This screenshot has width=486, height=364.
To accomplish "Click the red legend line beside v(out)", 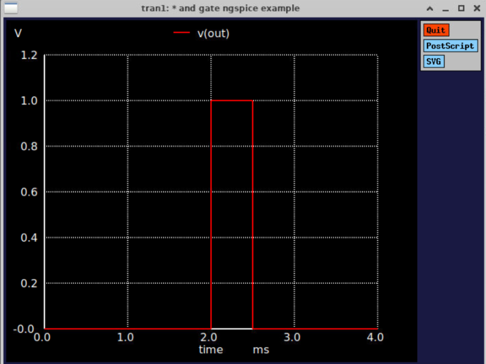I will click(182, 33).
